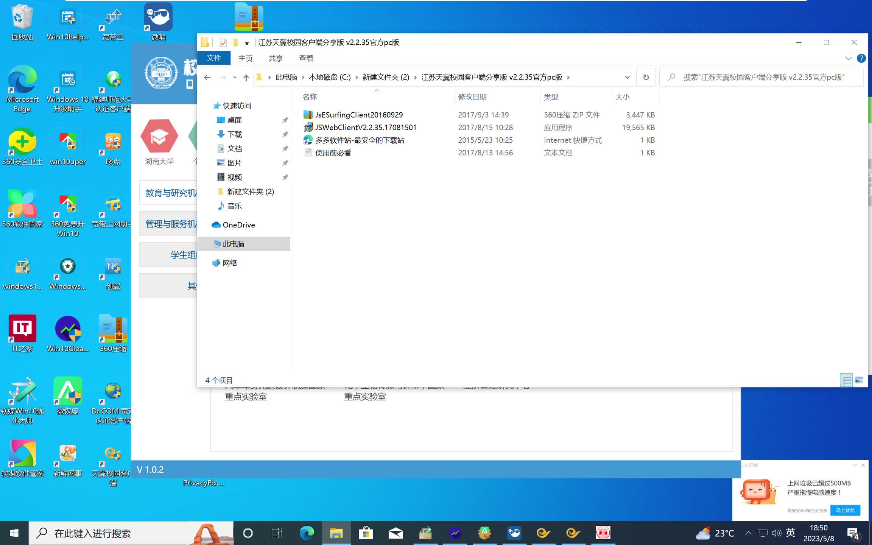This screenshot has height=545, width=872.
Task: Navigate back in File Explorer
Action: click(207, 78)
